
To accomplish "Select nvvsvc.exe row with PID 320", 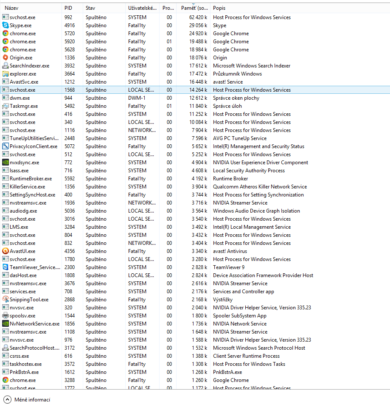I will click(195, 307).
